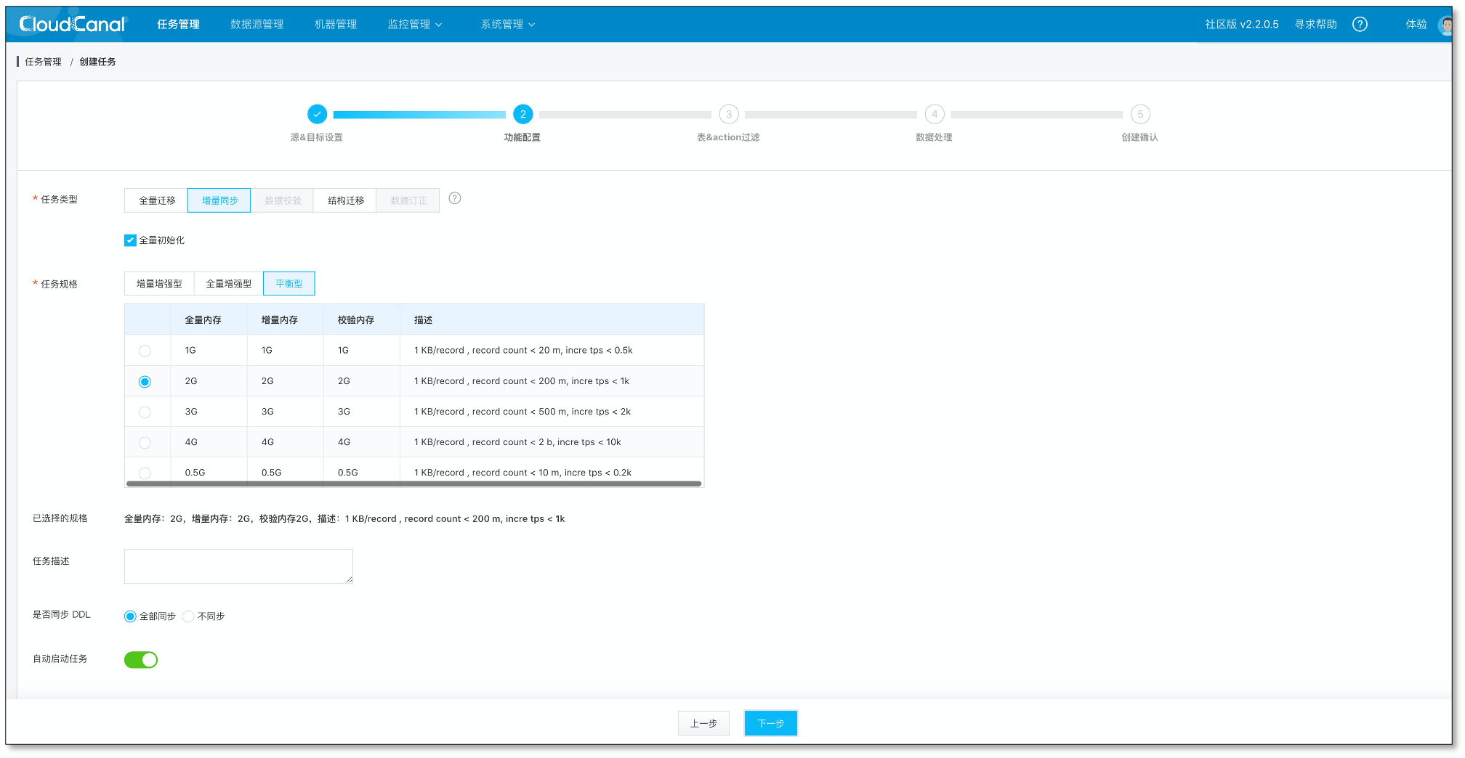Viewport: 1465px width, 758px height.
Task: Click the CloudCanal logo
Action: 73,25
